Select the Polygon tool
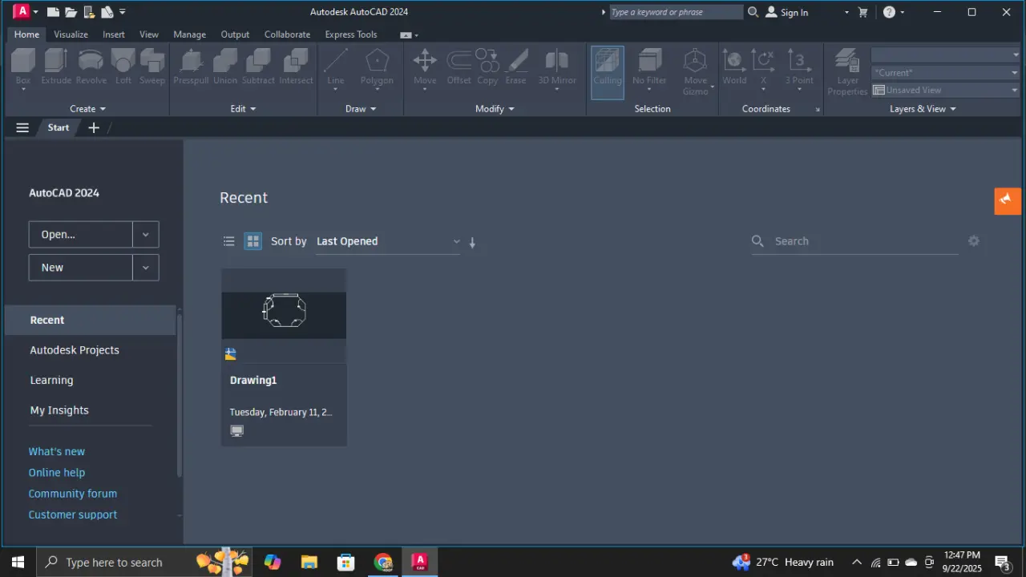Image resolution: width=1026 pixels, height=577 pixels. (377, 68)
